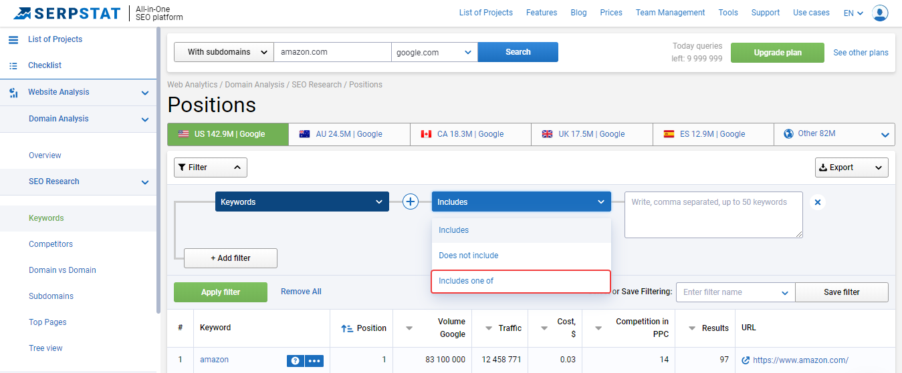
Task: Open Top Pages in sidebar
Action: (47, 322)
